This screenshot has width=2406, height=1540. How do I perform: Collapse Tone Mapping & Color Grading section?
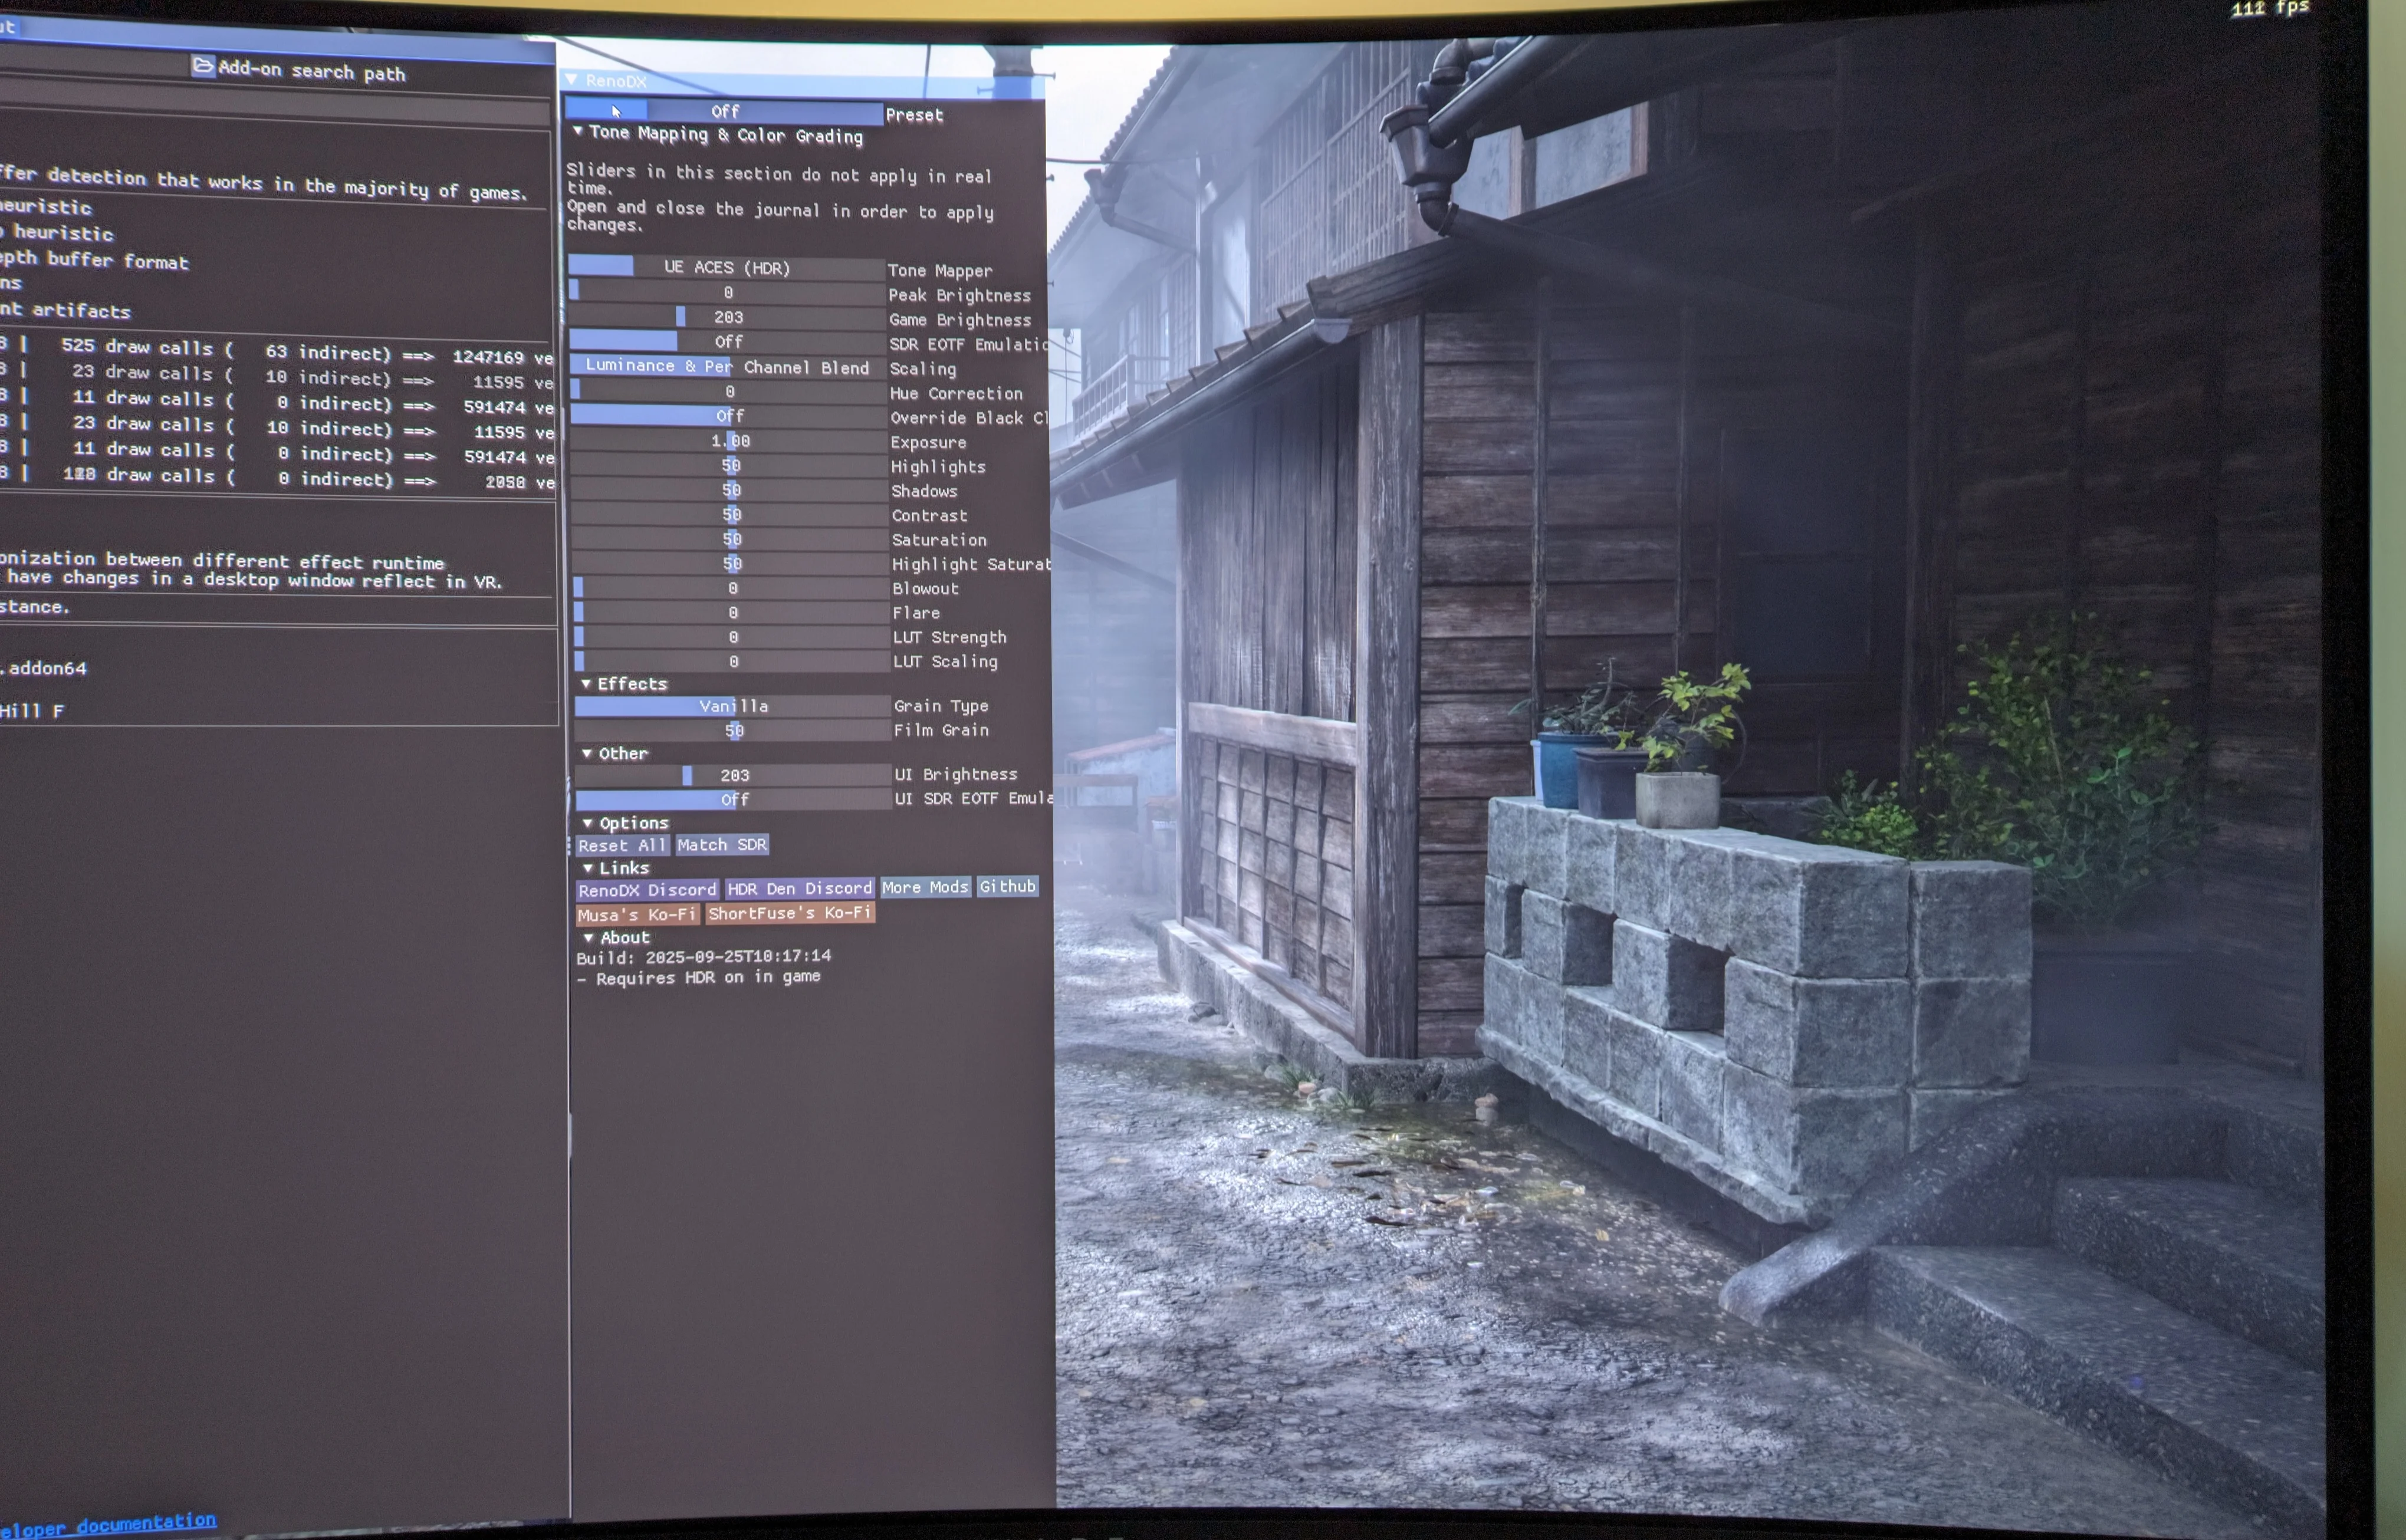point(578,131)
